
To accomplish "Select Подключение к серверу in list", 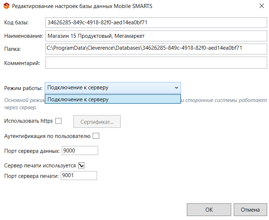I will [x=113, y=99].
